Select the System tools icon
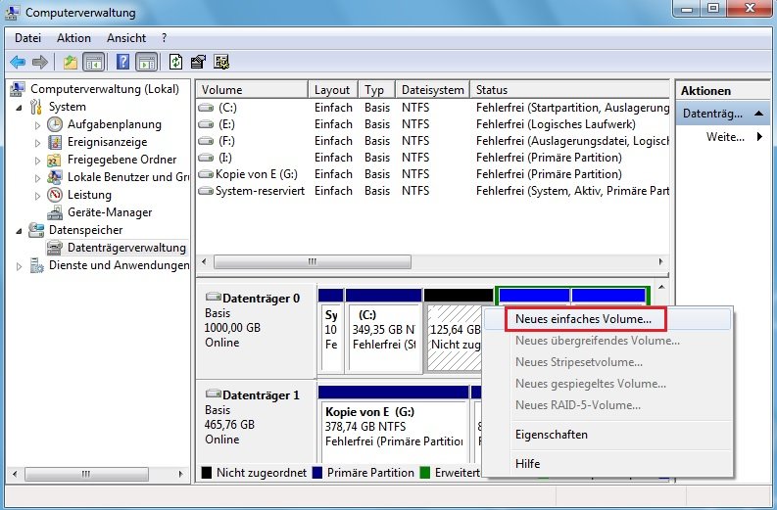The image size is (777, 510). (36, 107)
